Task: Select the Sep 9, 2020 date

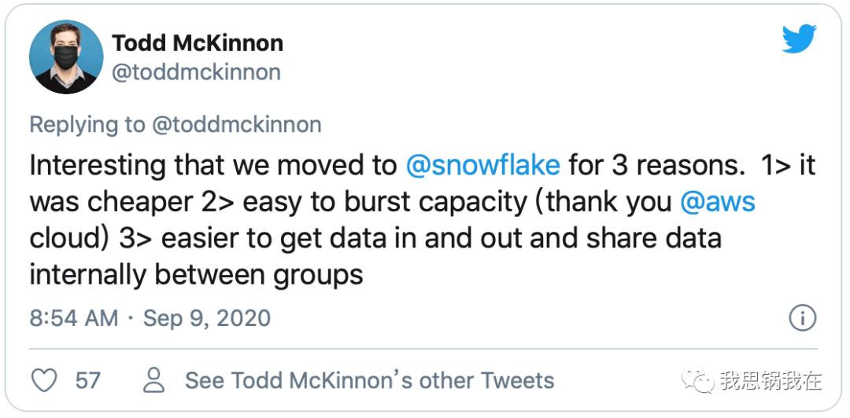Action: (x=206, y=318)
